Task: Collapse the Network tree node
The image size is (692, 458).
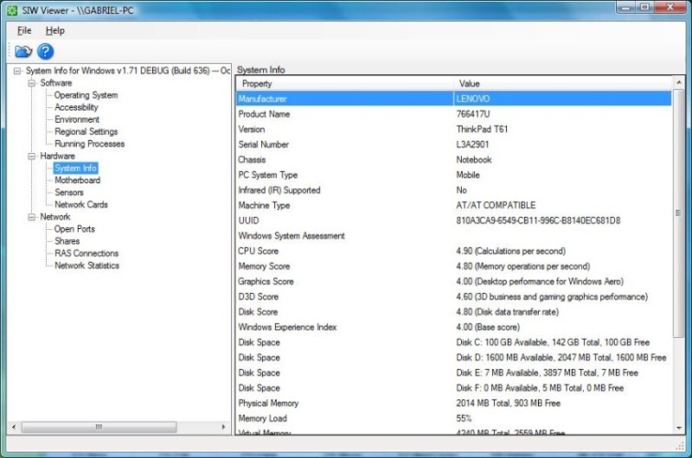Action: (31, 217)
